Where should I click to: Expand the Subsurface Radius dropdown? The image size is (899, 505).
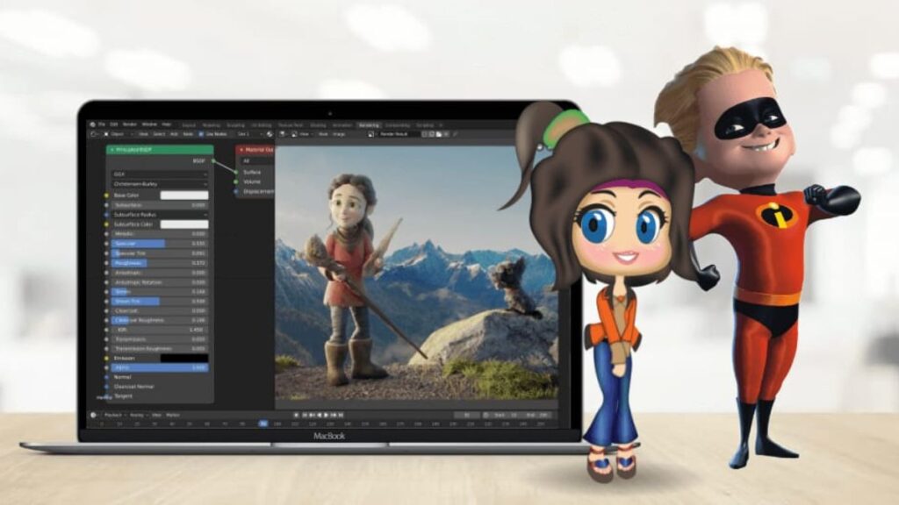coord(160,214)
